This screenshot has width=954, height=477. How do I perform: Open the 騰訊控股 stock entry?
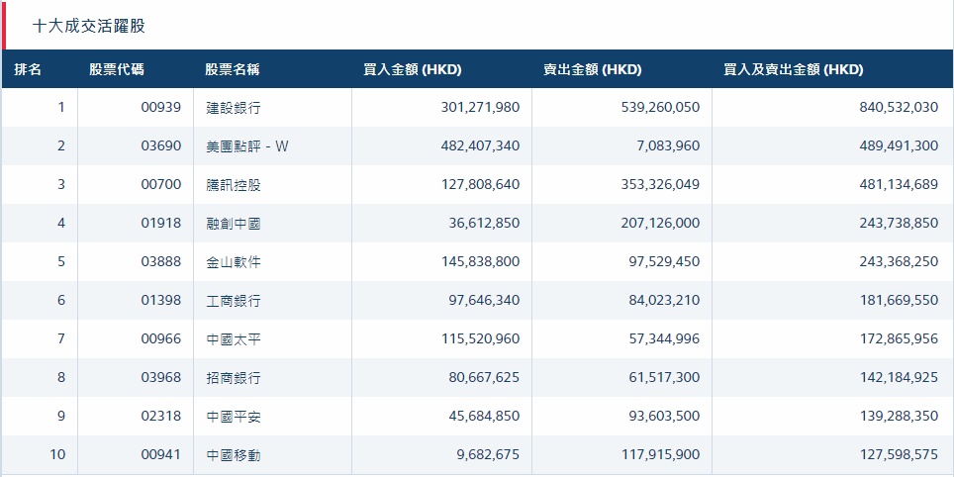234,185
